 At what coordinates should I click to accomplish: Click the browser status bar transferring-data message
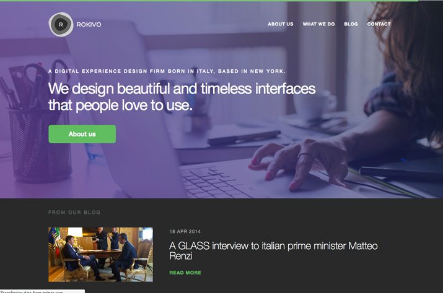pyautogui.click(x=42, y=291)
